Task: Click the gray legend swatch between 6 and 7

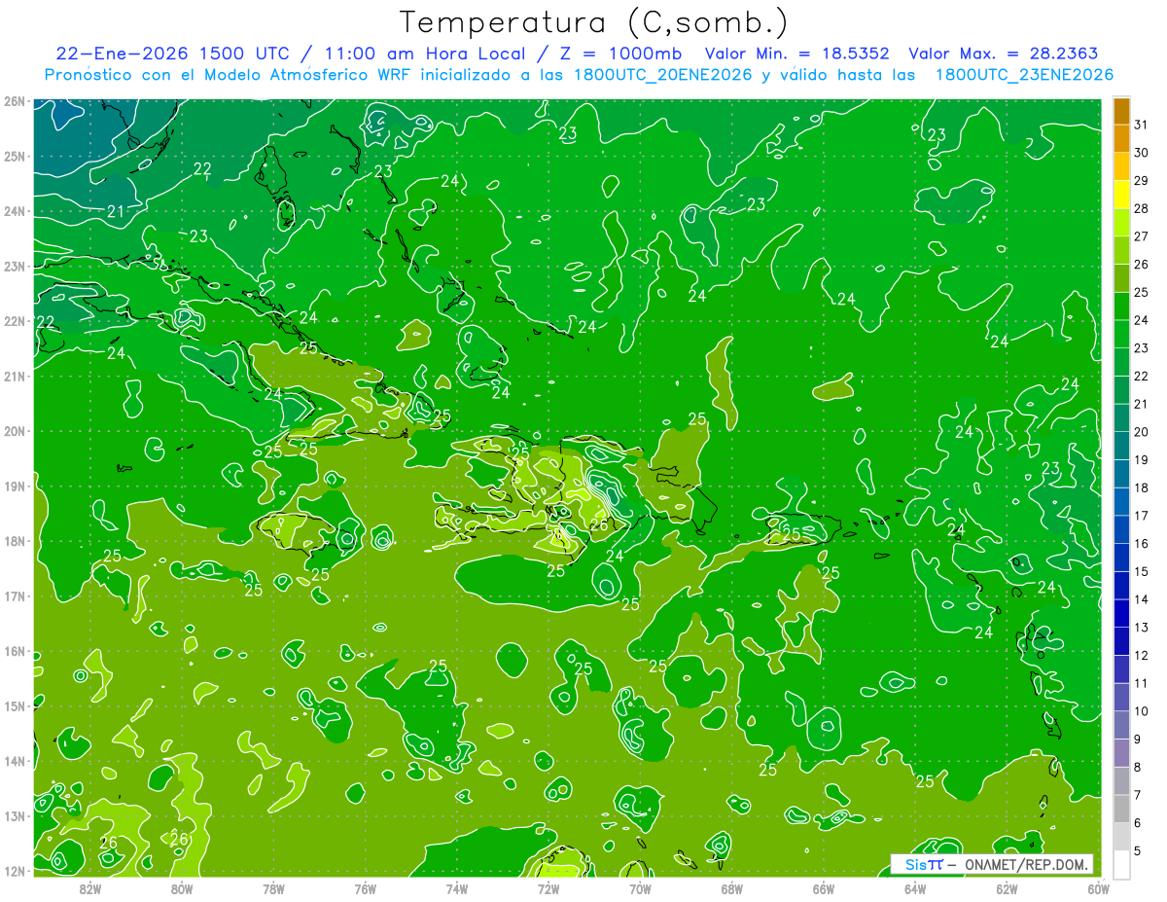Action: point(1121,809)
